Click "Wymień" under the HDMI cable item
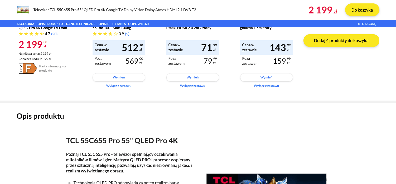 tap(192, 77)
